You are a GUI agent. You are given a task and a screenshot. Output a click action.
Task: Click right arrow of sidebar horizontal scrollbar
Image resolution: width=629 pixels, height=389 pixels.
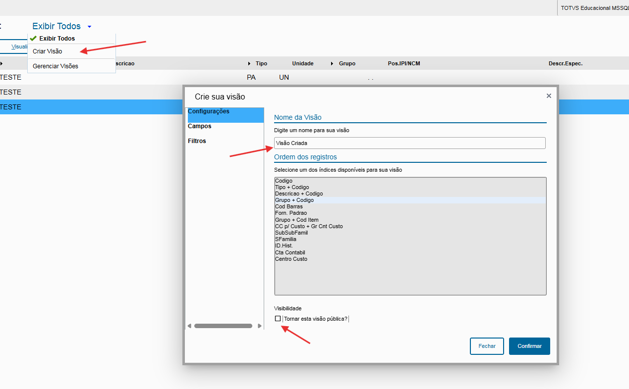260,326
